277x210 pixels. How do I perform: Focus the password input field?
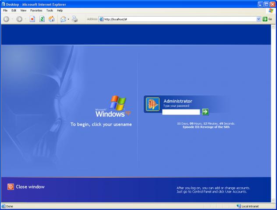pyautogui.click(x=181, y=112)
